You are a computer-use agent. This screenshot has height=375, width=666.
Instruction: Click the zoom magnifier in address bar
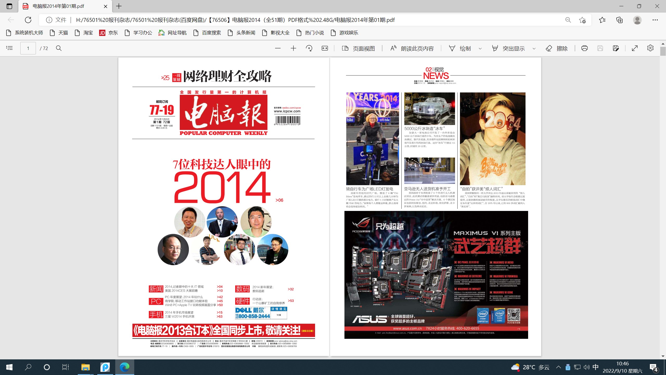(568, 20)
